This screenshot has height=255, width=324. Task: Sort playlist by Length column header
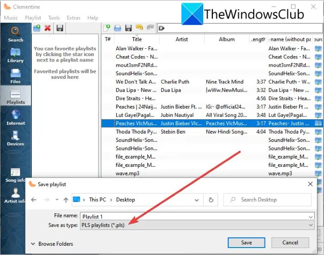tap(258, 39)
